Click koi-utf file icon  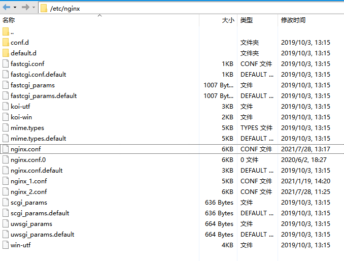tap(6, 106)
